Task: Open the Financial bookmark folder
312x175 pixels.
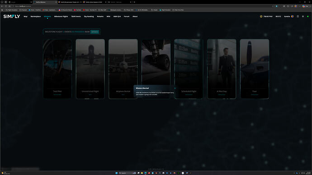Action: [x=23, y=10]
